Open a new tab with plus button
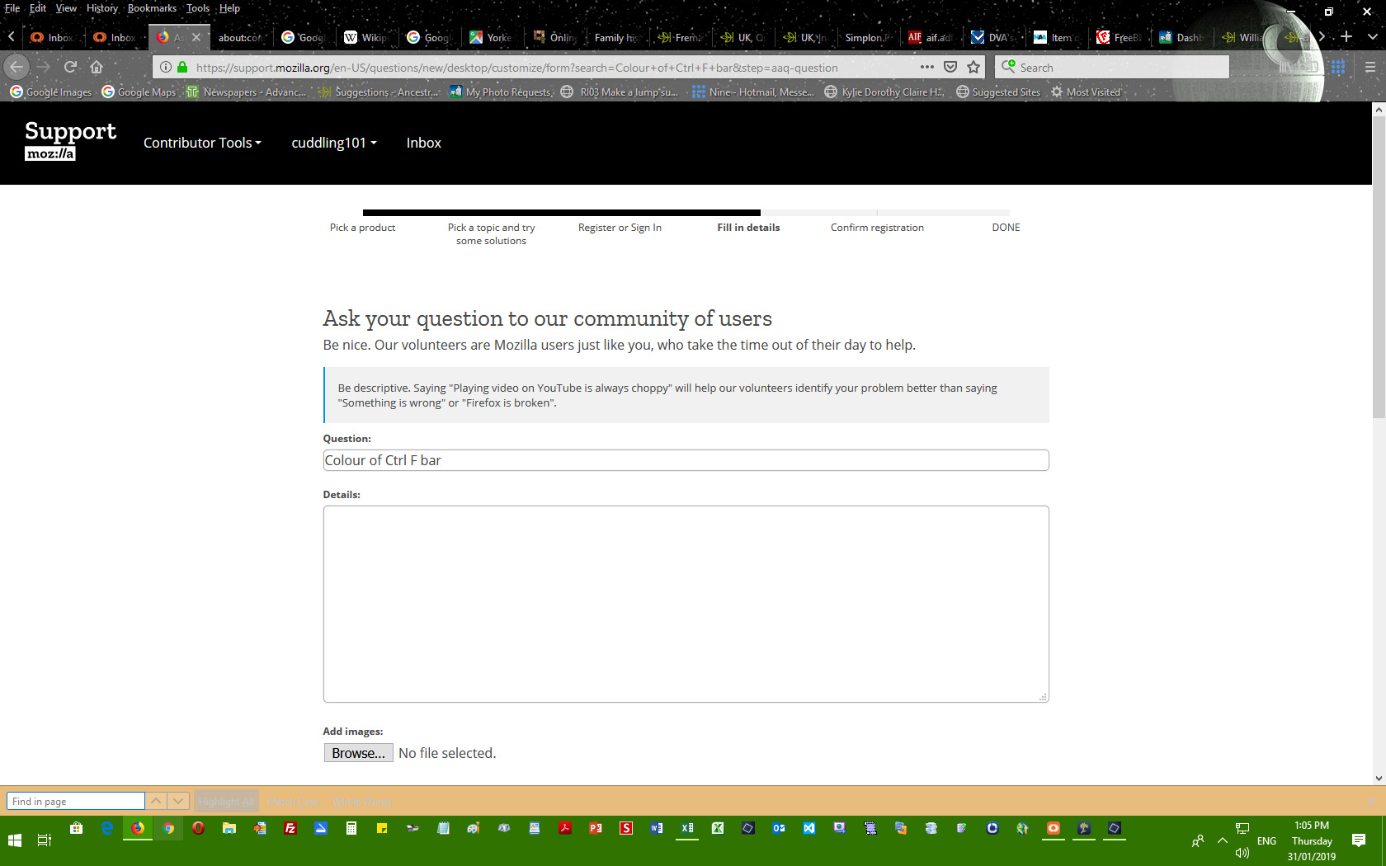The width and height of the screenshot is (1386, 866). tap(1346, 36)
